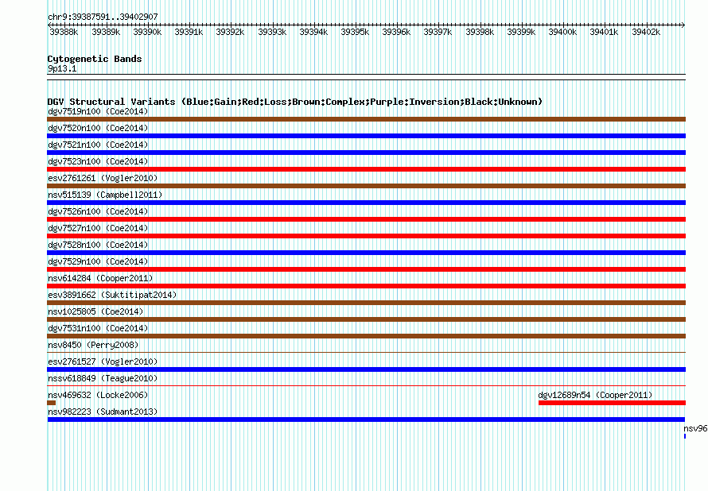Select the blue nsv515139 gain bar
Viewport: 708px width, 491px height.
(366, 203)
